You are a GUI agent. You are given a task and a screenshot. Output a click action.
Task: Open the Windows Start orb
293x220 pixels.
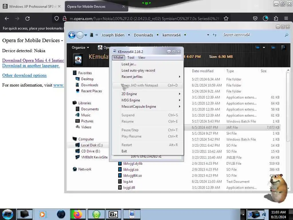click(8, 214)
